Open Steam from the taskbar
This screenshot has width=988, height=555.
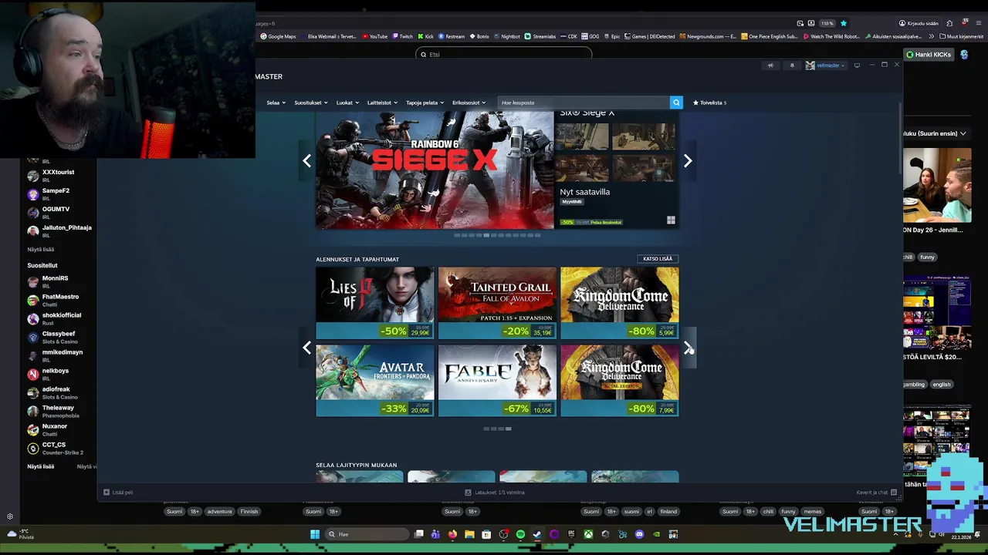point(537,534)
